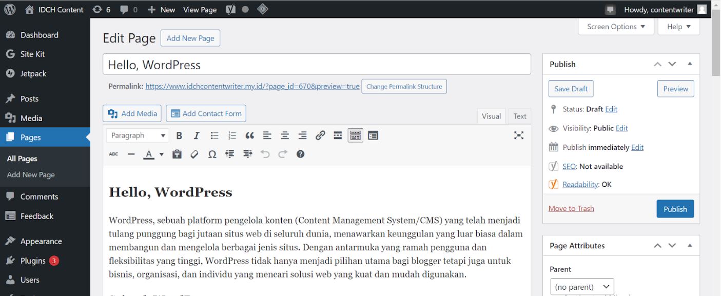Open Plugins in the sidebar menu
The height and width of the screenshot is (296, 721).
click(33, 261)
